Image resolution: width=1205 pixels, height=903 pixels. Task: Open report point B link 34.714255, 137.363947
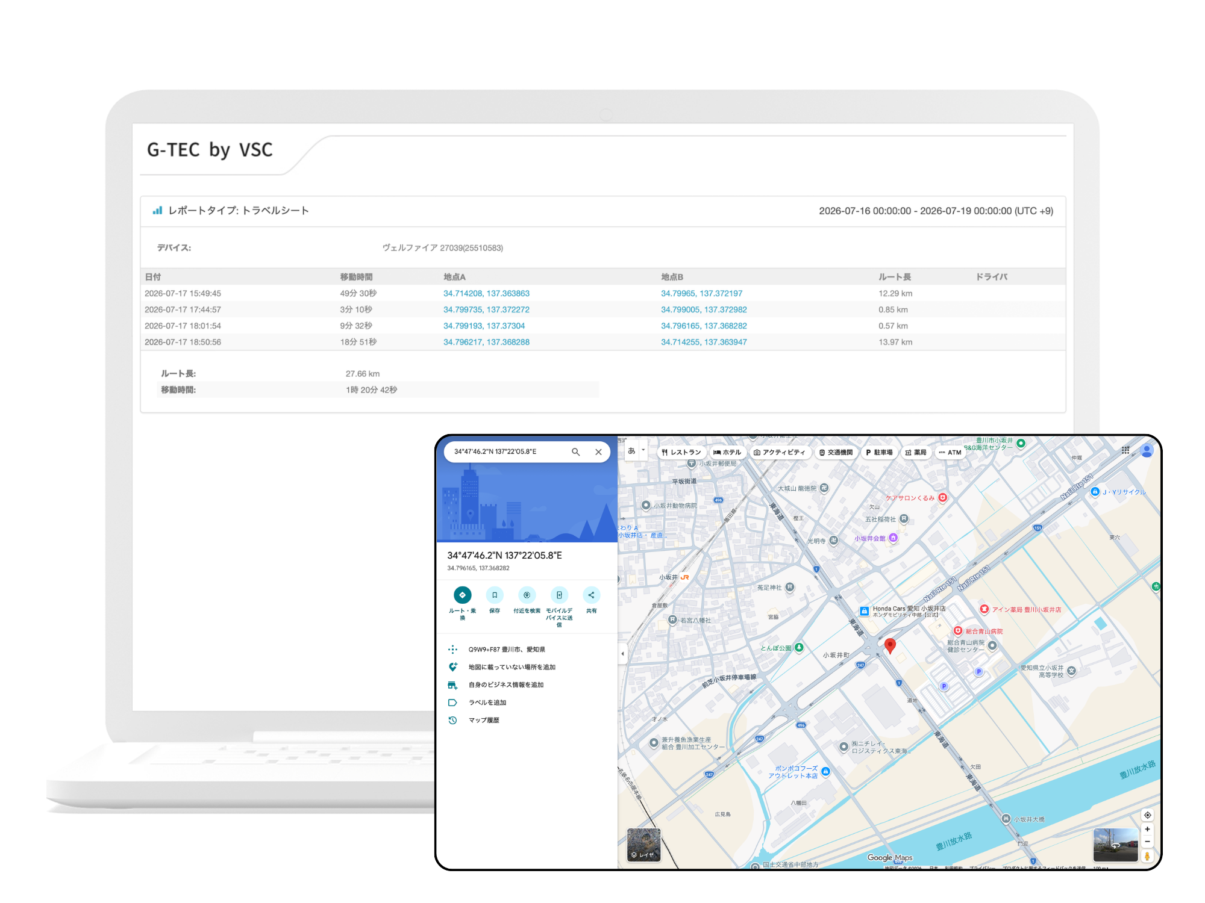point(704,342)
